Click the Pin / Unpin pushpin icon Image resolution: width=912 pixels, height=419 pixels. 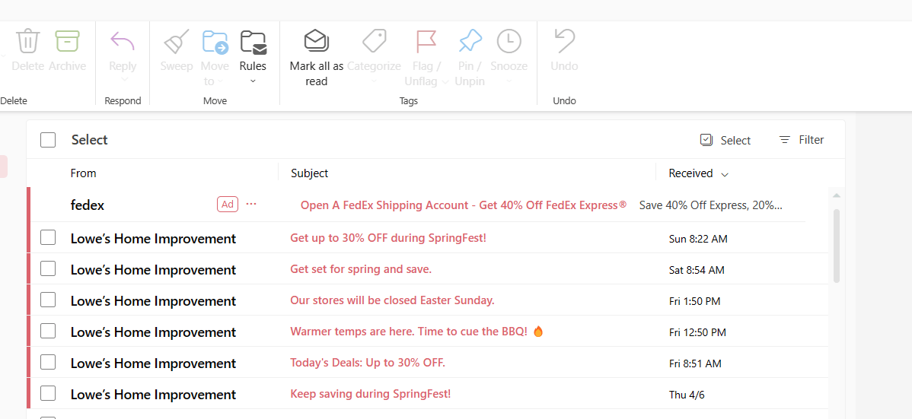[470, 41]
